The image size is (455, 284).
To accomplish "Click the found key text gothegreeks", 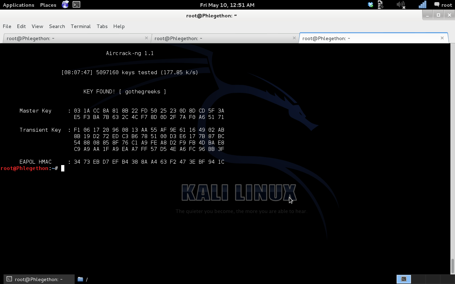I will (143, 92).
